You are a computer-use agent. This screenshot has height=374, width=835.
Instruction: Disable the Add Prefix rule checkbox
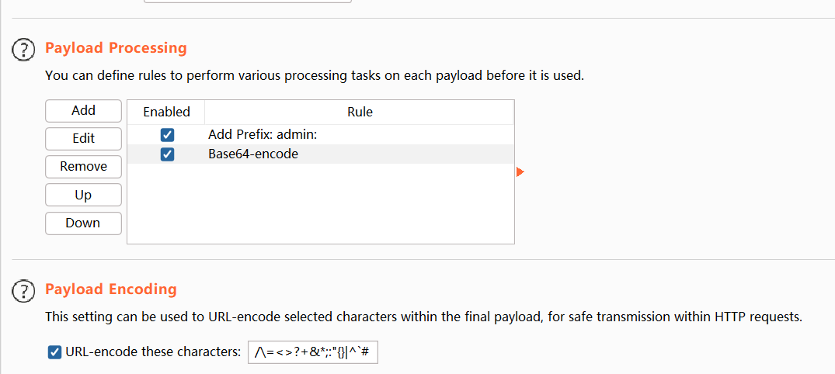coord(166,135)
